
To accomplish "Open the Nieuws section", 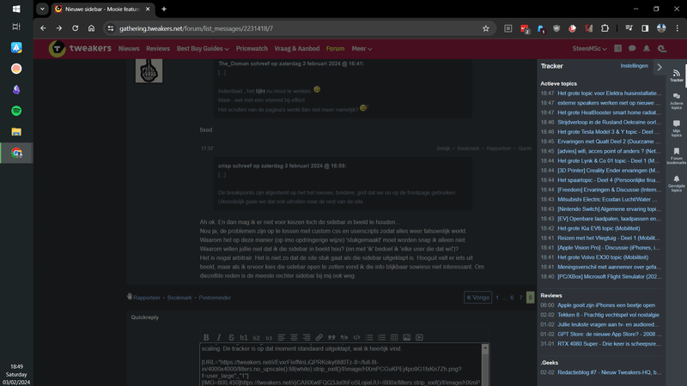I will (129, 49).
